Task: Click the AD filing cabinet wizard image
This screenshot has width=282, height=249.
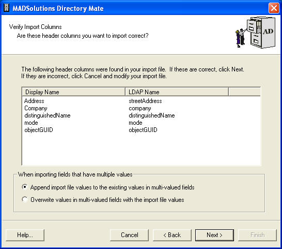Action: (256, 33)
